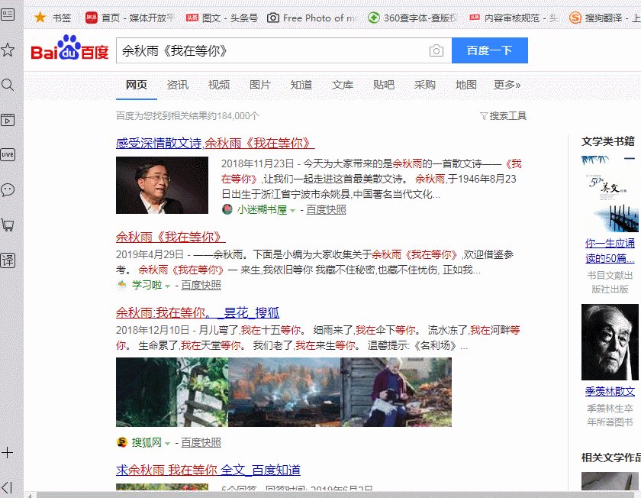Open the 图文 - 头条号 bookmark
Viewport: 641px width, 498px height.
(222, 18)
